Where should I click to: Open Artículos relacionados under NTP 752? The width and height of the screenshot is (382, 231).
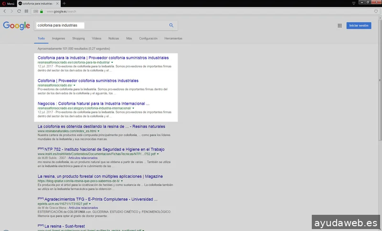click(83, 158)
